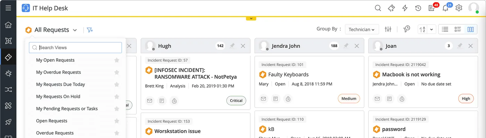Pin the Joan column

click(x=460, y=46)
